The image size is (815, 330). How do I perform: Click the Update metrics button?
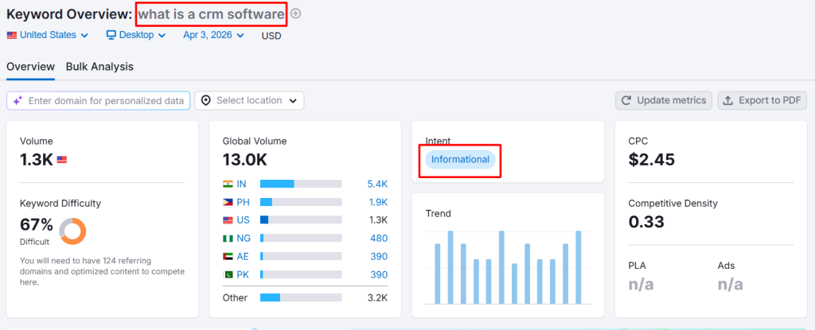coord(664,101)
